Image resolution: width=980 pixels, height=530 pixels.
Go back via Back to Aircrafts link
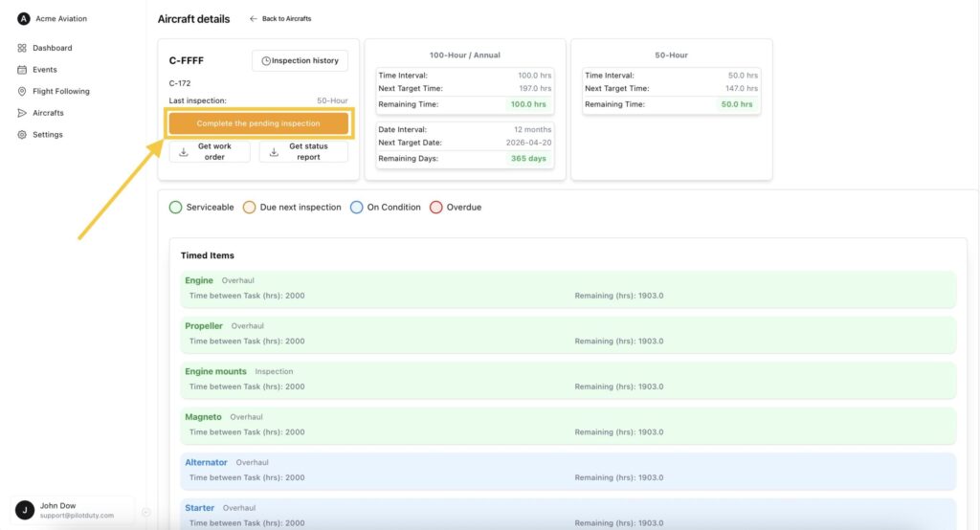tap(280, 19)
